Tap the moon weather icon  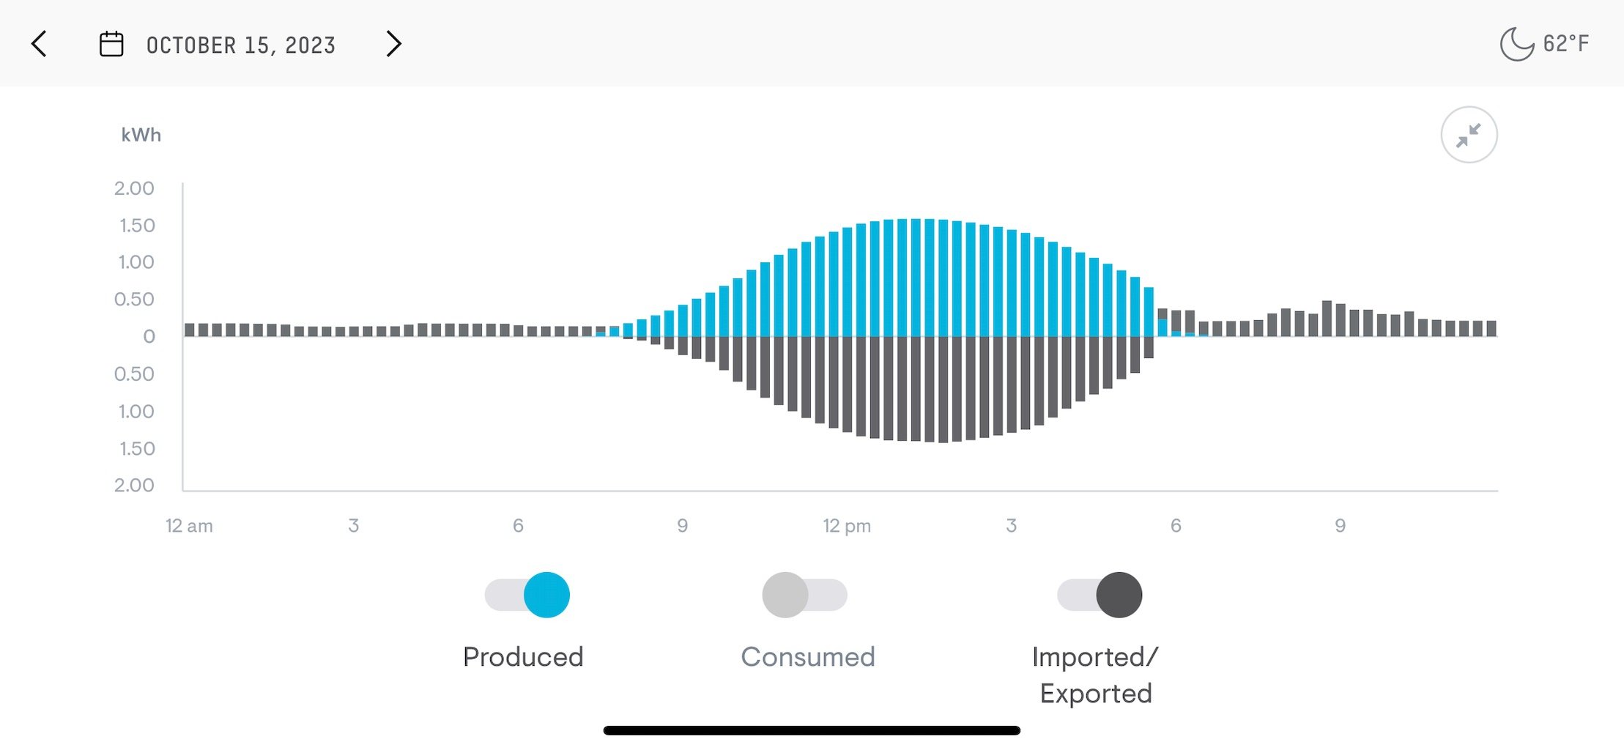(1516, 44)
